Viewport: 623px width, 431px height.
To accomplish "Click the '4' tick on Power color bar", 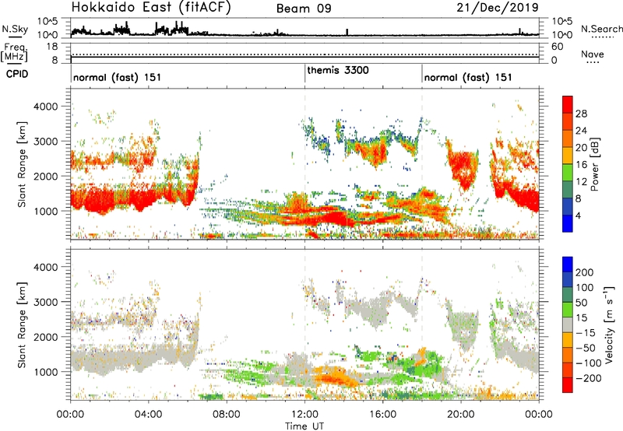I will click(x=578, y=215).
